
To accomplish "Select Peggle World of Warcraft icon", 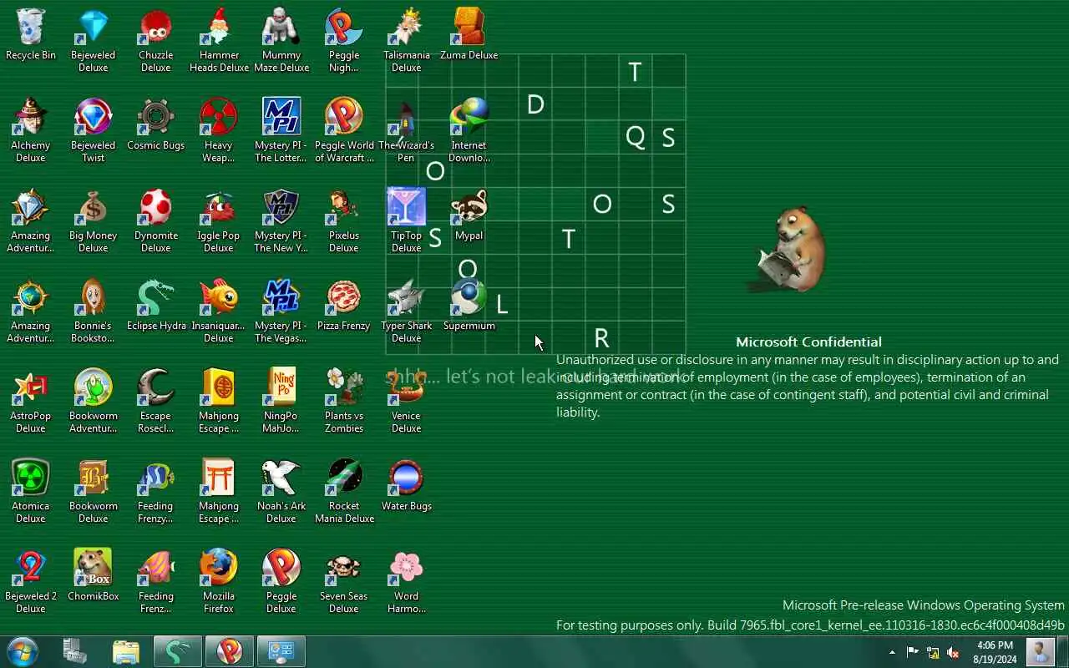I will click(344, 130).
